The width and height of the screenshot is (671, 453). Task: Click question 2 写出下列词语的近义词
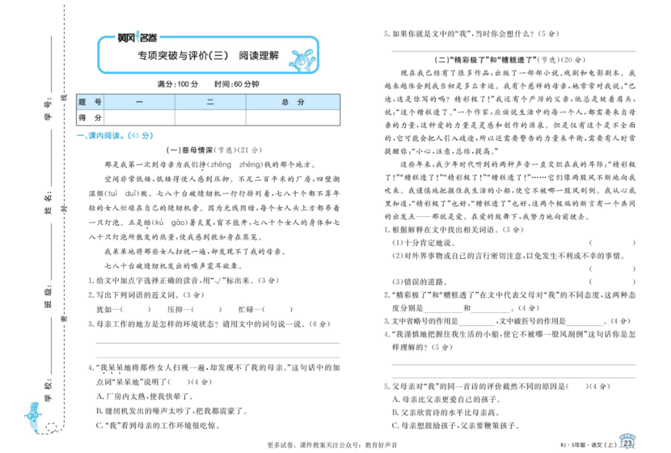146,295
